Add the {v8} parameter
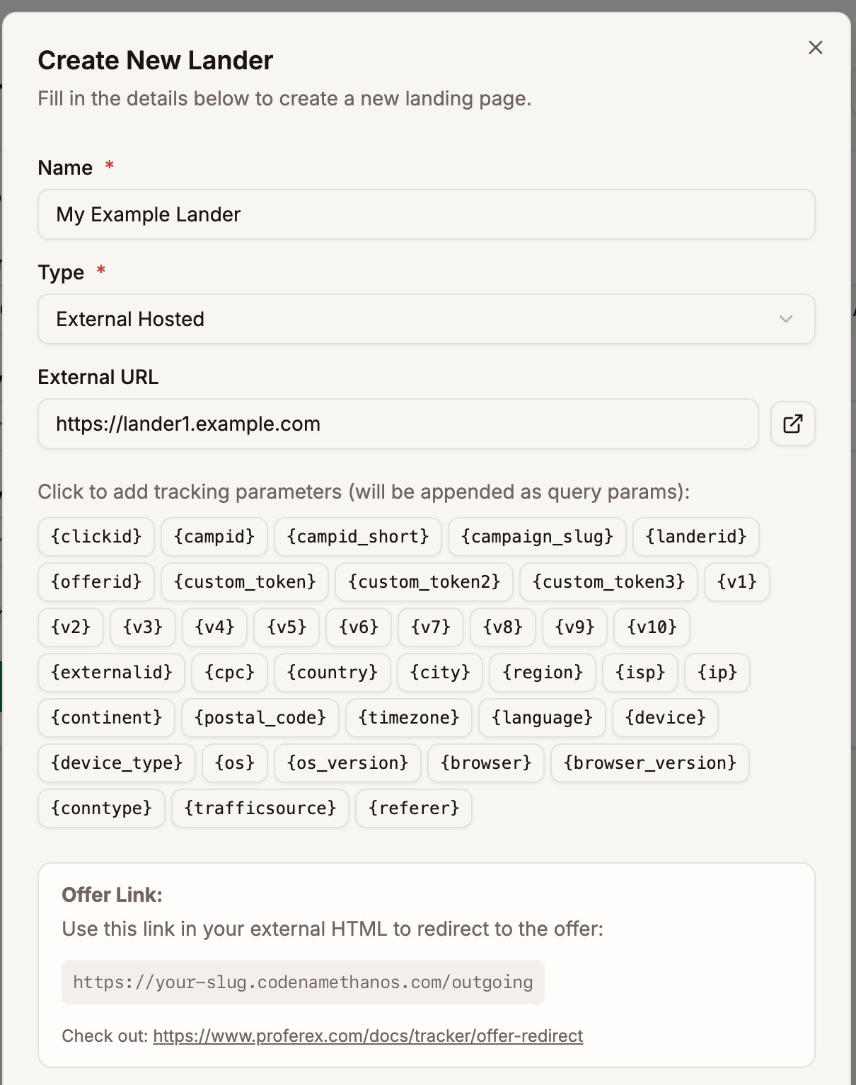 pos(503,627)
